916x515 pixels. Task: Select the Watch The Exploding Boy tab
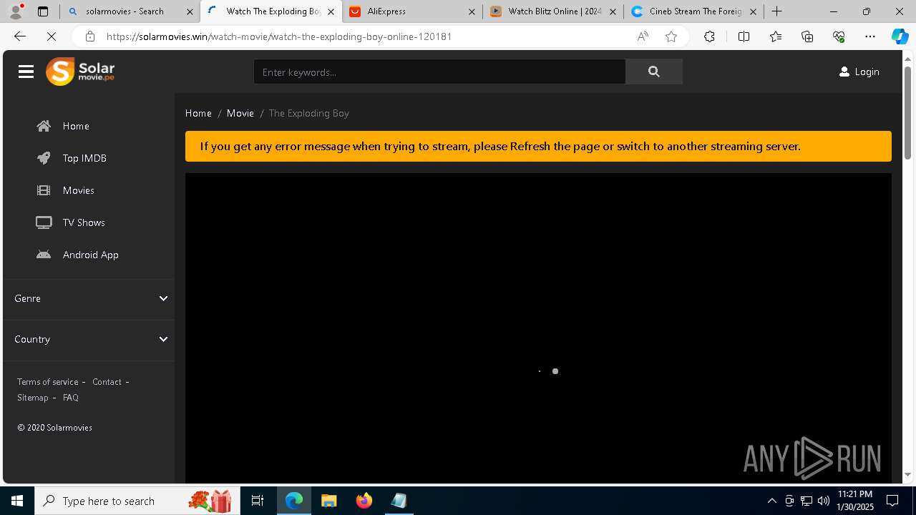pyautogui.click(x=271, y=11)
